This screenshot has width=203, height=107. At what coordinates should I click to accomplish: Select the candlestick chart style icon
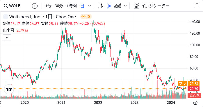click(x=109, y=6)
